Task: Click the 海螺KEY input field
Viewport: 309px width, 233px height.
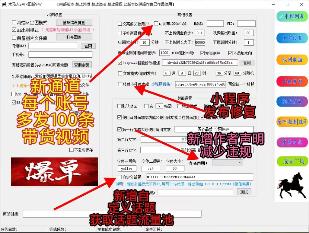Action: (x=53, y=46)
